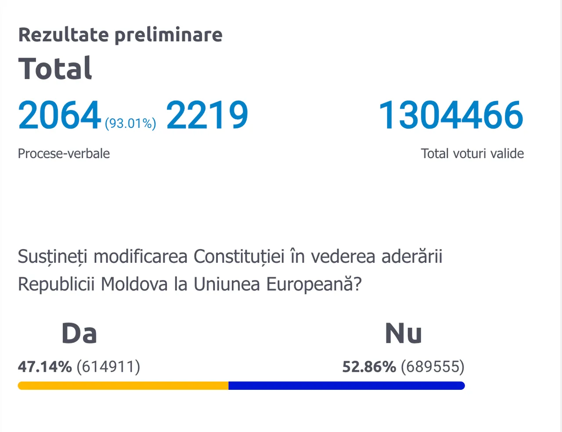
Task: Click the boundary between yellow and blue bars
Action: coord(229,386)
